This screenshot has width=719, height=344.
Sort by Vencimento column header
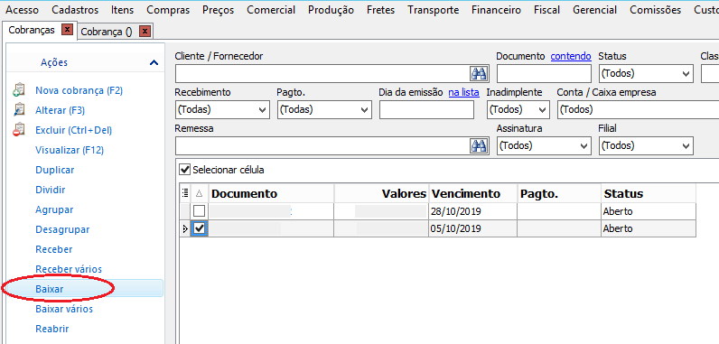pyautogui.click(x=473, y=194)
